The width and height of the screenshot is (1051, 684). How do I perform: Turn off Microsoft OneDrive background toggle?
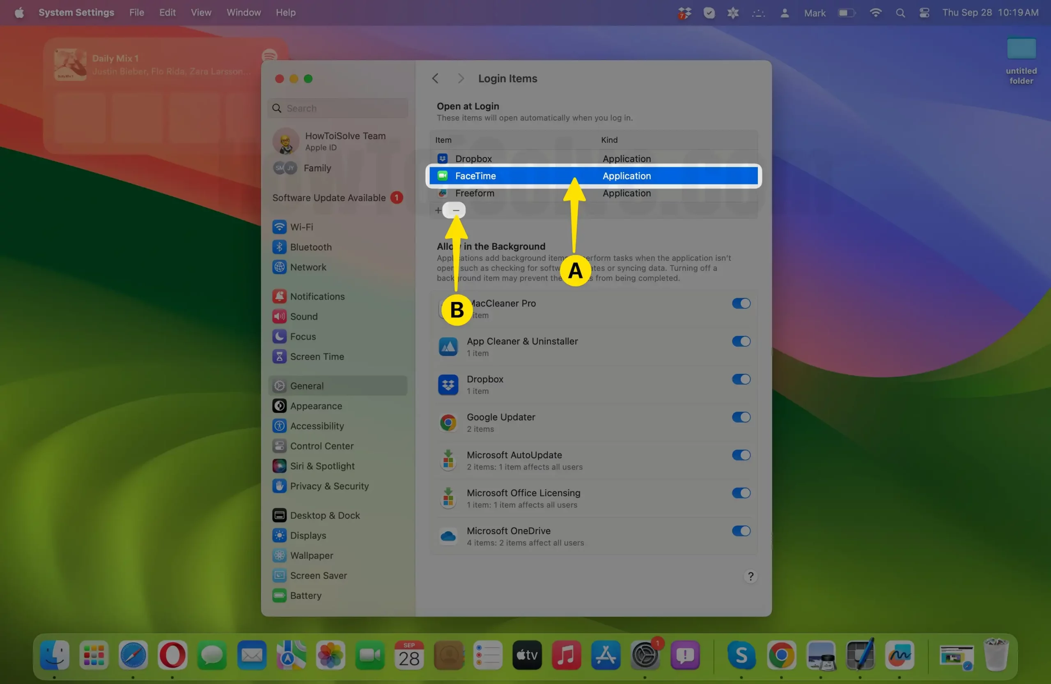coord(741,531)
